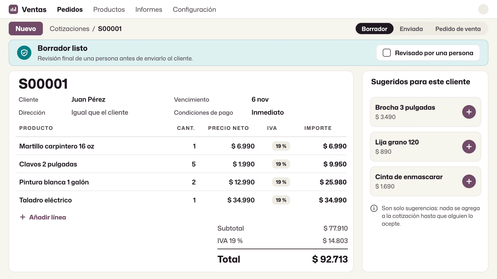Image resolution: width=497 pixels, height=279 pixels.
Task: Click the Nuevo button
Action: click(x=26, y=29)
